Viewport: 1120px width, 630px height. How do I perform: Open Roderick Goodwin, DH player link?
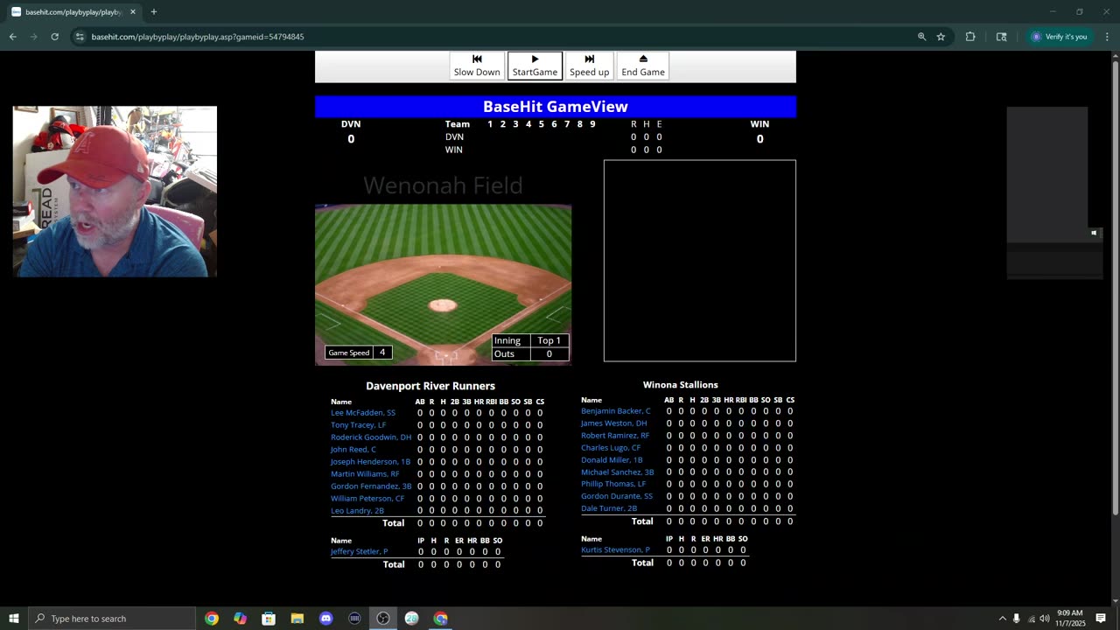tap(371, 437)
